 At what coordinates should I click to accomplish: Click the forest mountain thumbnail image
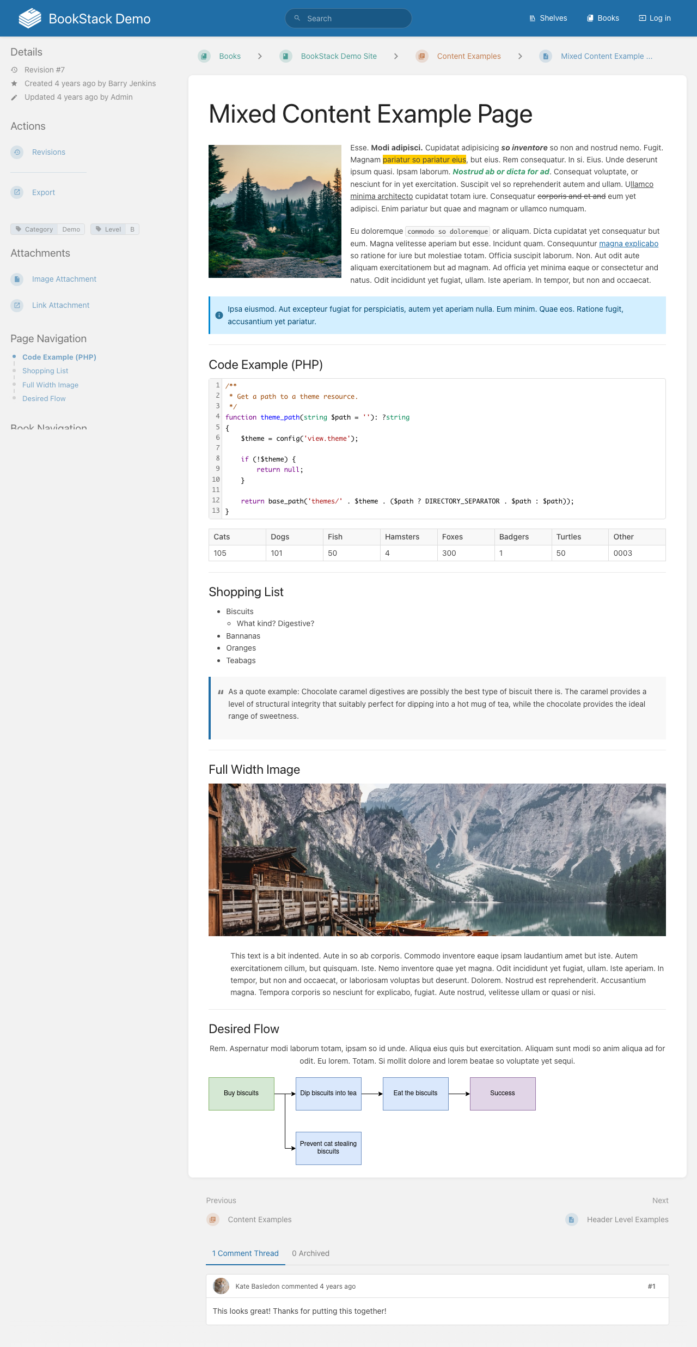click(275, 211)
